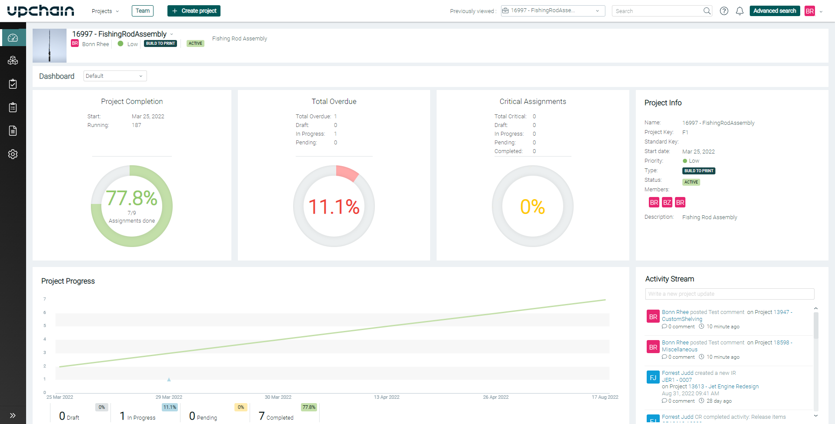Open Advanced search

[x=775, y=10]
